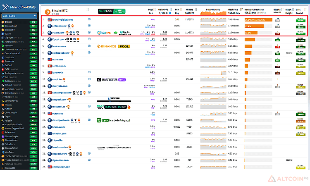Click the MiningPoolStats pickaxe logo
This screenshot has height=186, width=310.
5,7
